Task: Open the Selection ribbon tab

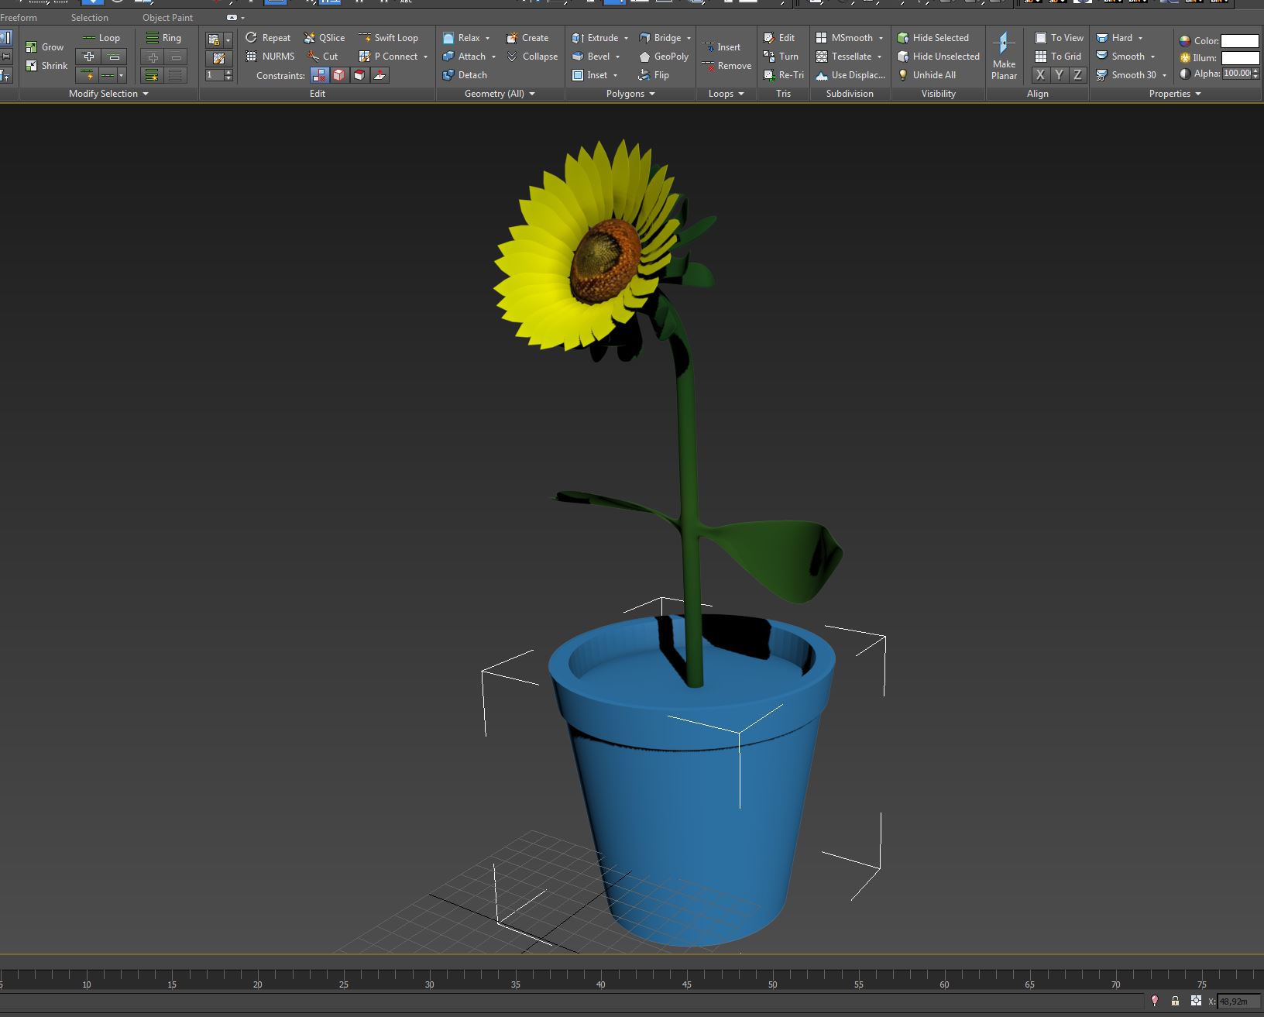Action: [90, 17]
